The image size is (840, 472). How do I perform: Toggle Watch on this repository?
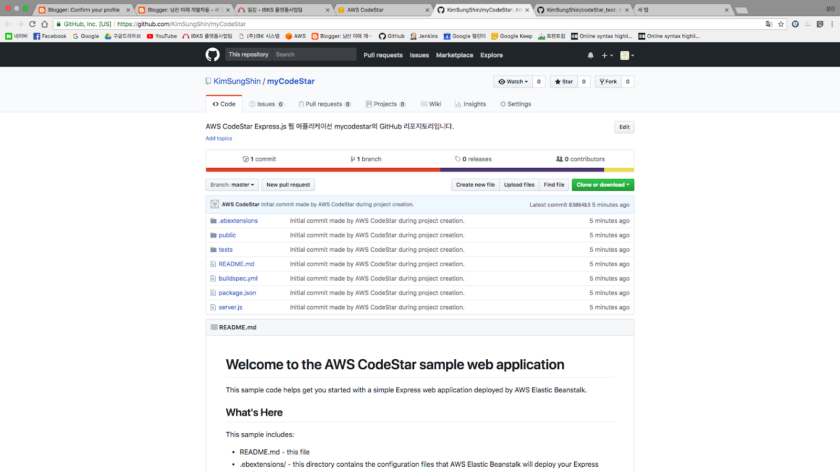513,82
